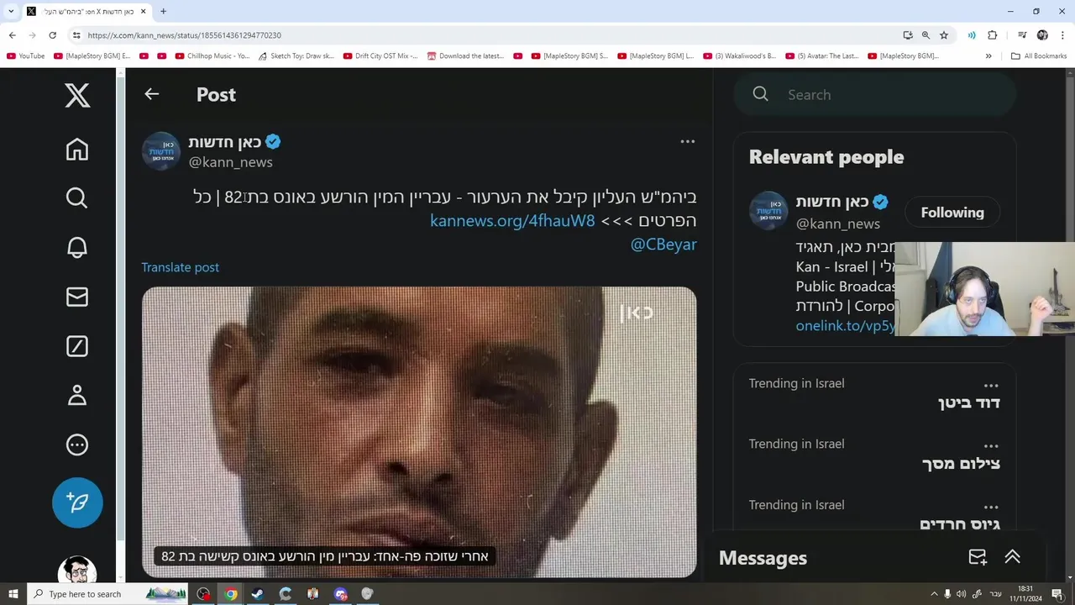Open the post's three-dot options menu
This screenshot has width=1075, height=605.
click(687, 141)
